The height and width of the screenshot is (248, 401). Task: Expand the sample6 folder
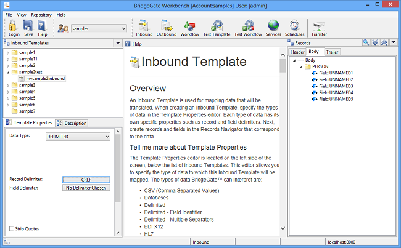pyautogui.click(x=8, y=105)
